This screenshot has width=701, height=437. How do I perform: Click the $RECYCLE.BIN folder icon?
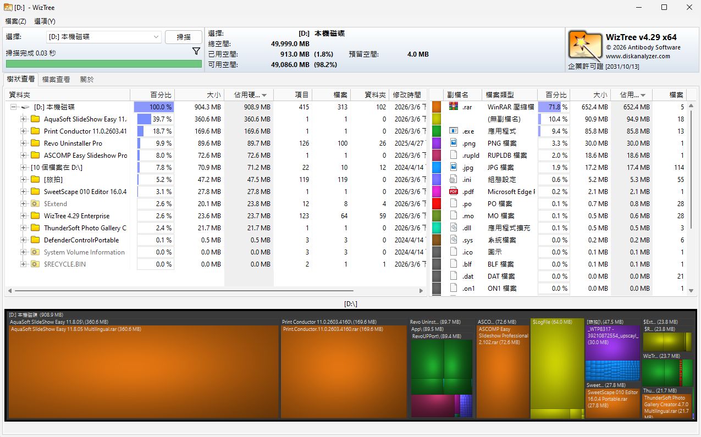point(35,264)
